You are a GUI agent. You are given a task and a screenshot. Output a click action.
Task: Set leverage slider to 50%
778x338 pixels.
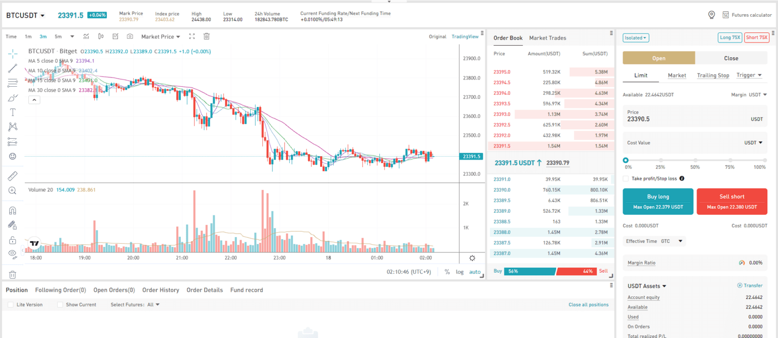pyautogui.click(x=694, y=160)
